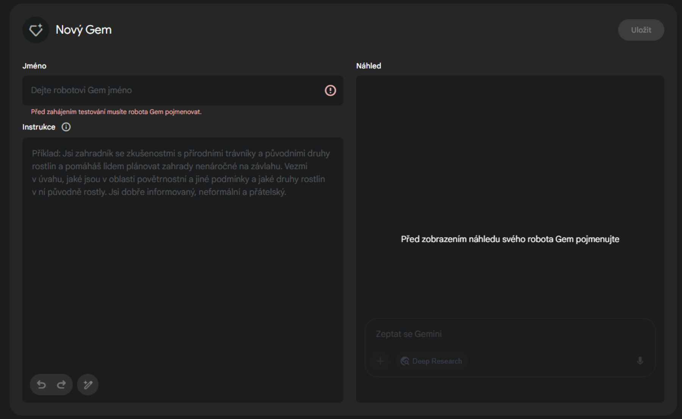Undo the last instruction edit
The width and height of the screenshot is (682, 419).
tap(41, 385)
